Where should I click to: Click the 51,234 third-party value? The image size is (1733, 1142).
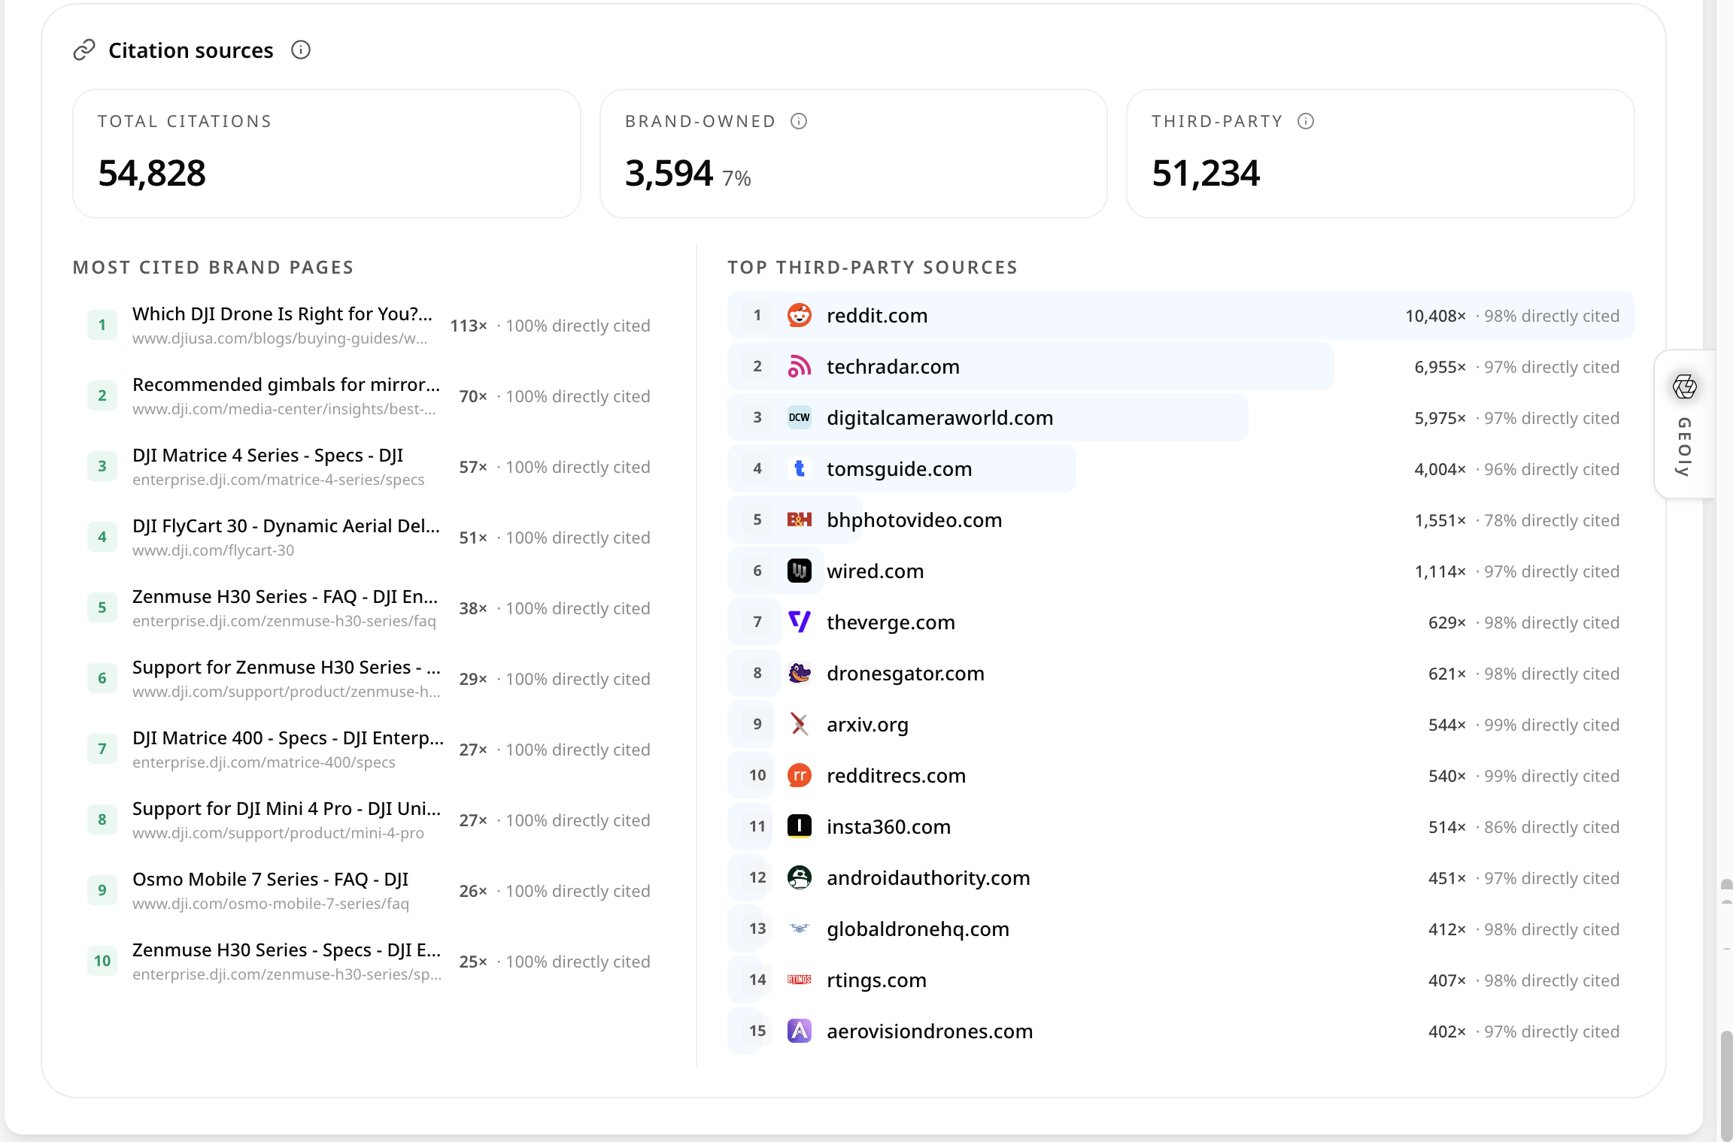coord(1206,173)
